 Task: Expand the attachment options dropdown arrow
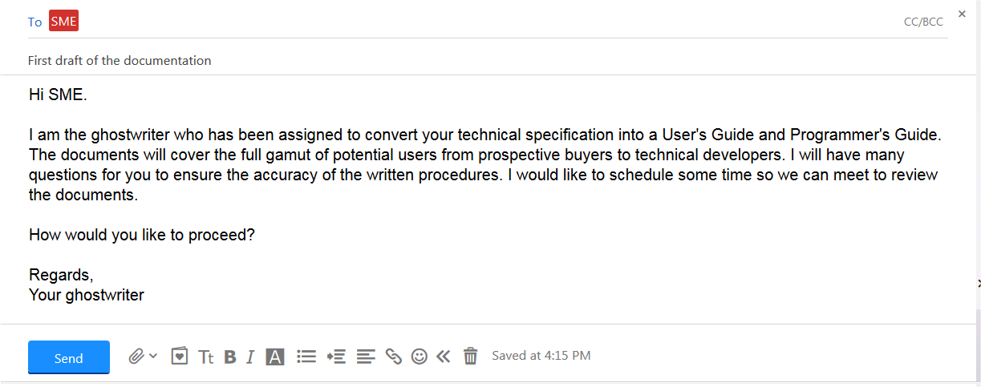click(x=153, y=356)
